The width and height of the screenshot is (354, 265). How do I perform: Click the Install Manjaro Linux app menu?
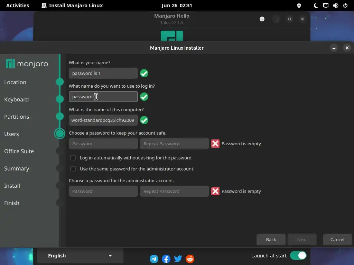point(72,6)
